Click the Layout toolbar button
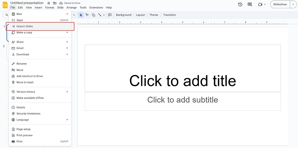 click(140, 15)
